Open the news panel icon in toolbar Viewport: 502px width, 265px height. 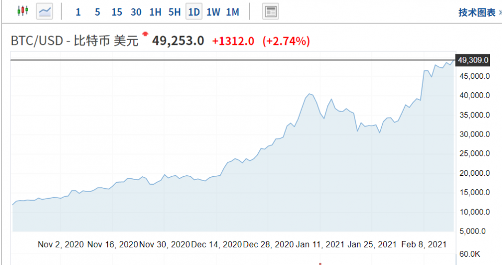270,11
